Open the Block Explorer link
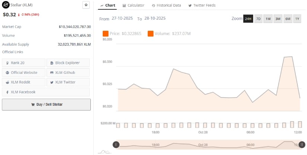307x155 pixels. click(x=68, y=63)
